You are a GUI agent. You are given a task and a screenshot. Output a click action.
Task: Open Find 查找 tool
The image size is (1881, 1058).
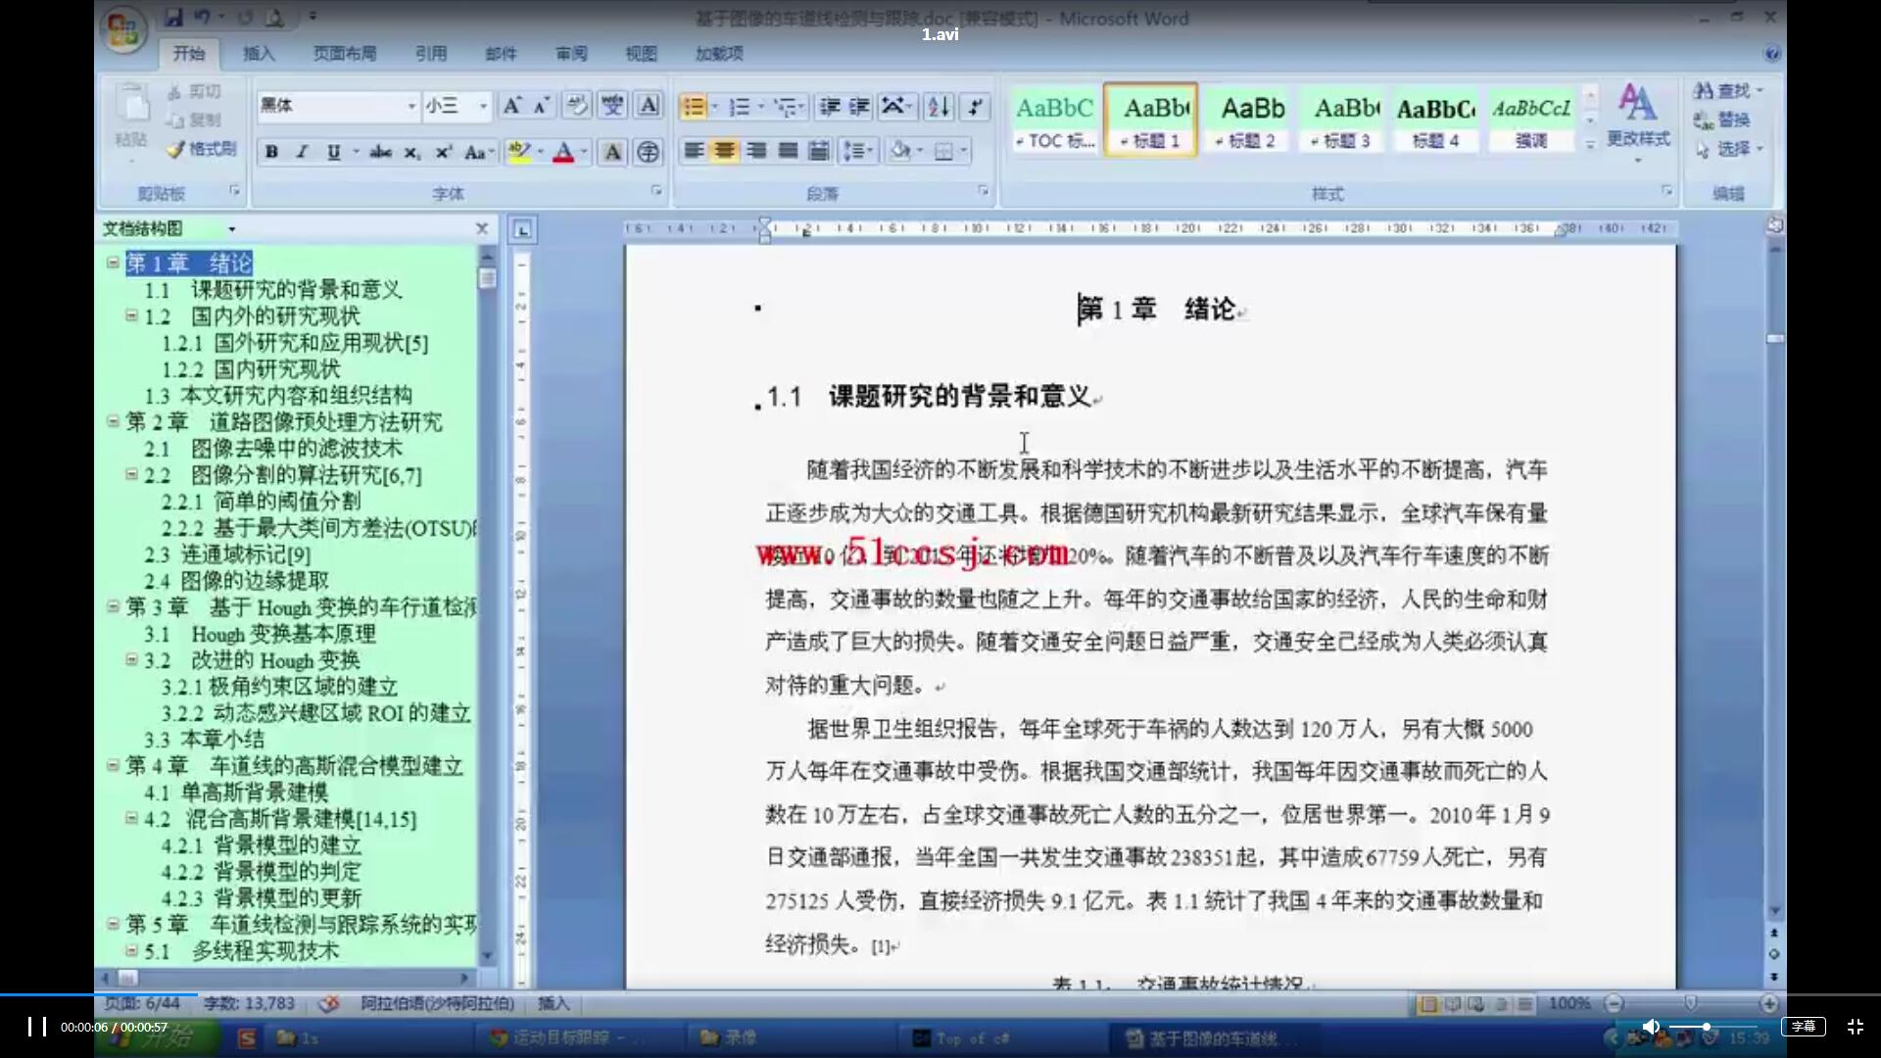1728,91
